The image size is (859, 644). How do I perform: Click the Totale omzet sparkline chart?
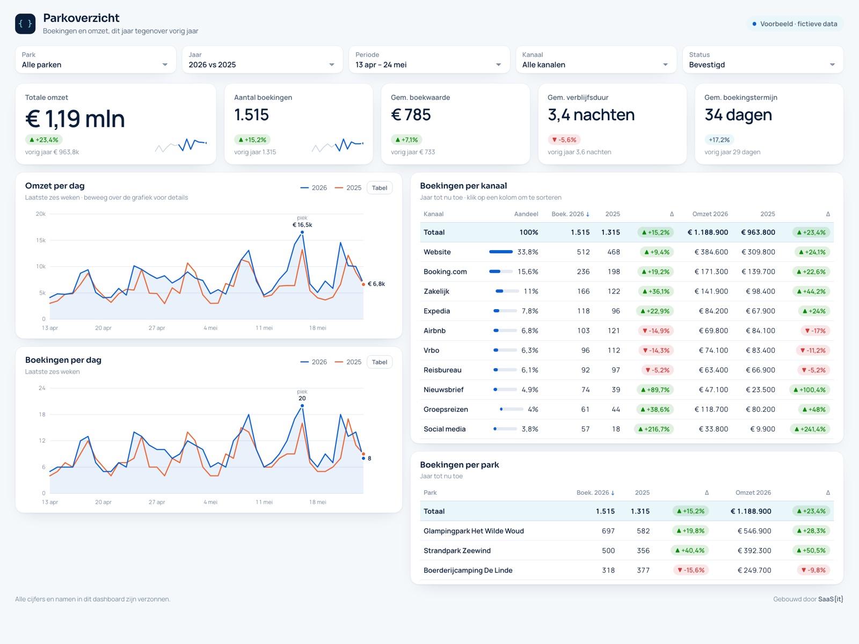pos(181,145)
